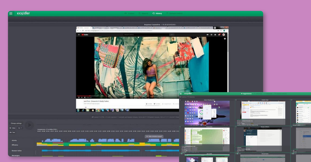Viewport: 311px width, 162px height.
Task: Click the recorded user name and timestamp header
Action: pyautogui.click(x=160, y=25)
